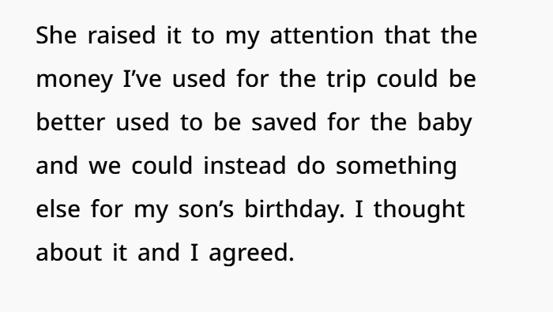This screenshot has width=553, height=312.
Task: Click the word 'saved' in third line
Action: pos(284,122)
